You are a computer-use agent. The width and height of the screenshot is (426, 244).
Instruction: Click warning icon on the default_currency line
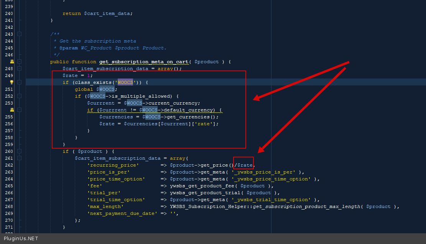12,110
